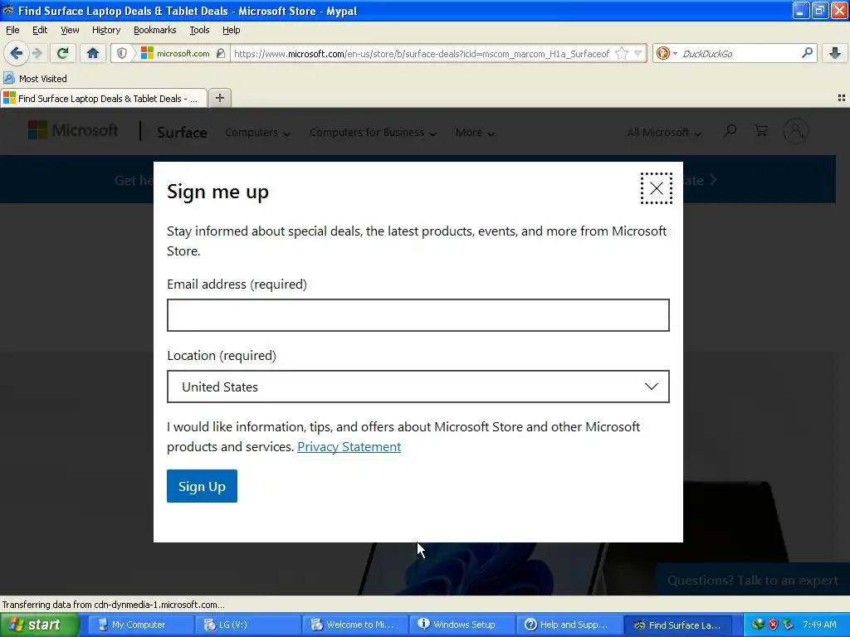Expand the Computers menu in header
Viewport: 850px width, 637px height.
[x=257, y=132]
